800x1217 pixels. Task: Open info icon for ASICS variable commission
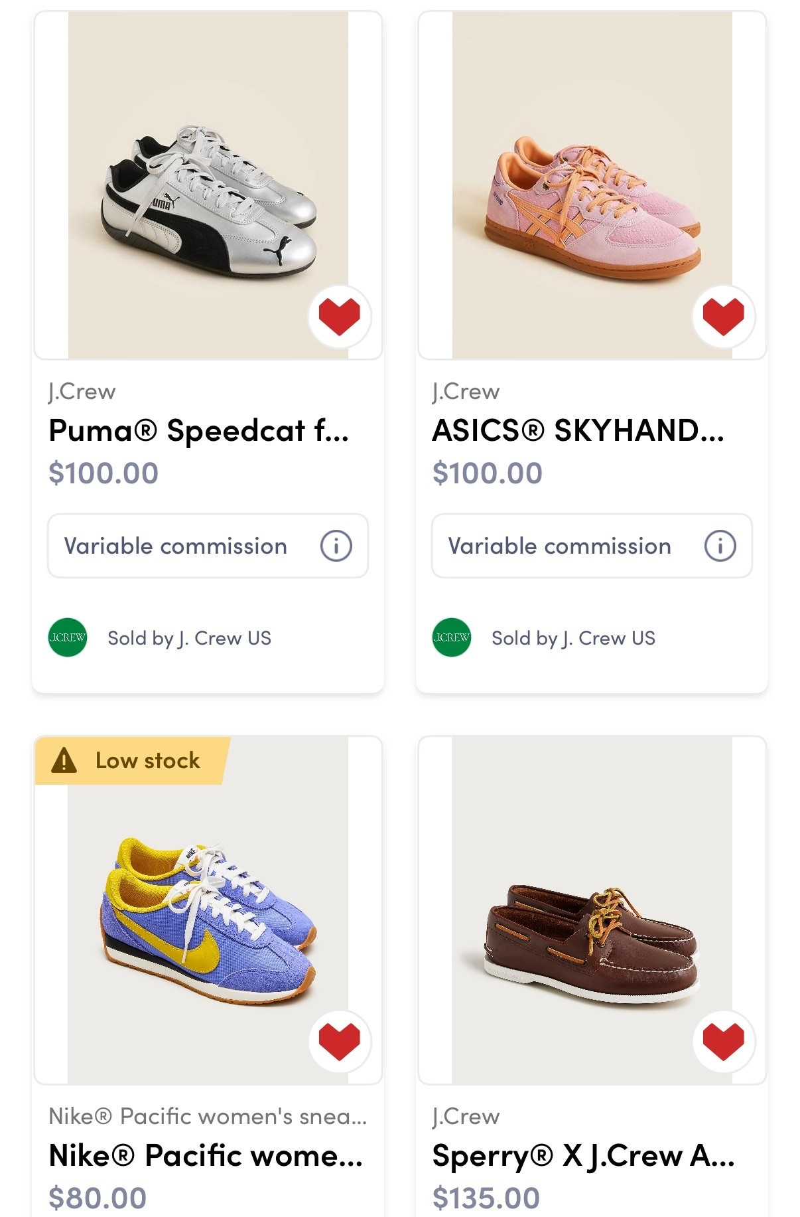point(720,546)
